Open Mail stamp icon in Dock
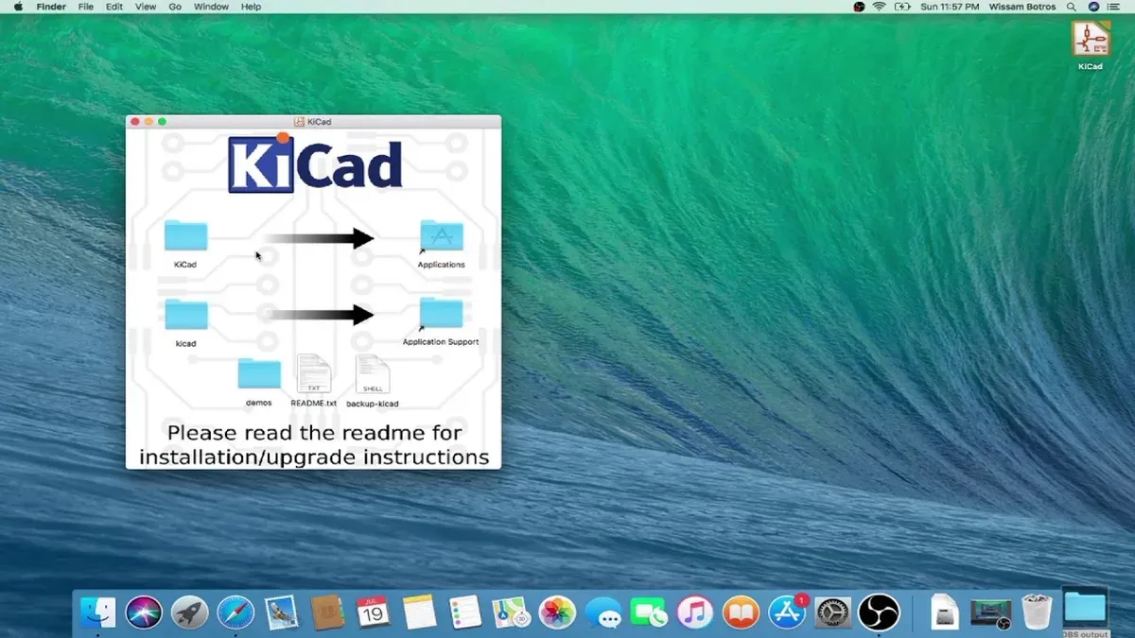Viewport: 1135px width, 638px height. click(x=282, y=612)
